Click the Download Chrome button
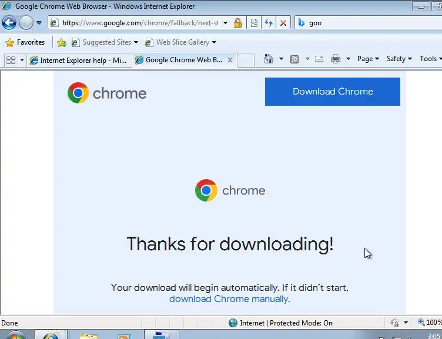This screenshot has width=442, height=339. 333,92
